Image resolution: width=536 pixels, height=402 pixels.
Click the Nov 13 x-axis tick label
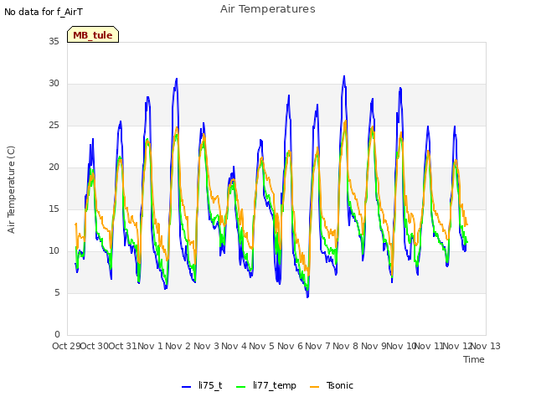point(486,346)
